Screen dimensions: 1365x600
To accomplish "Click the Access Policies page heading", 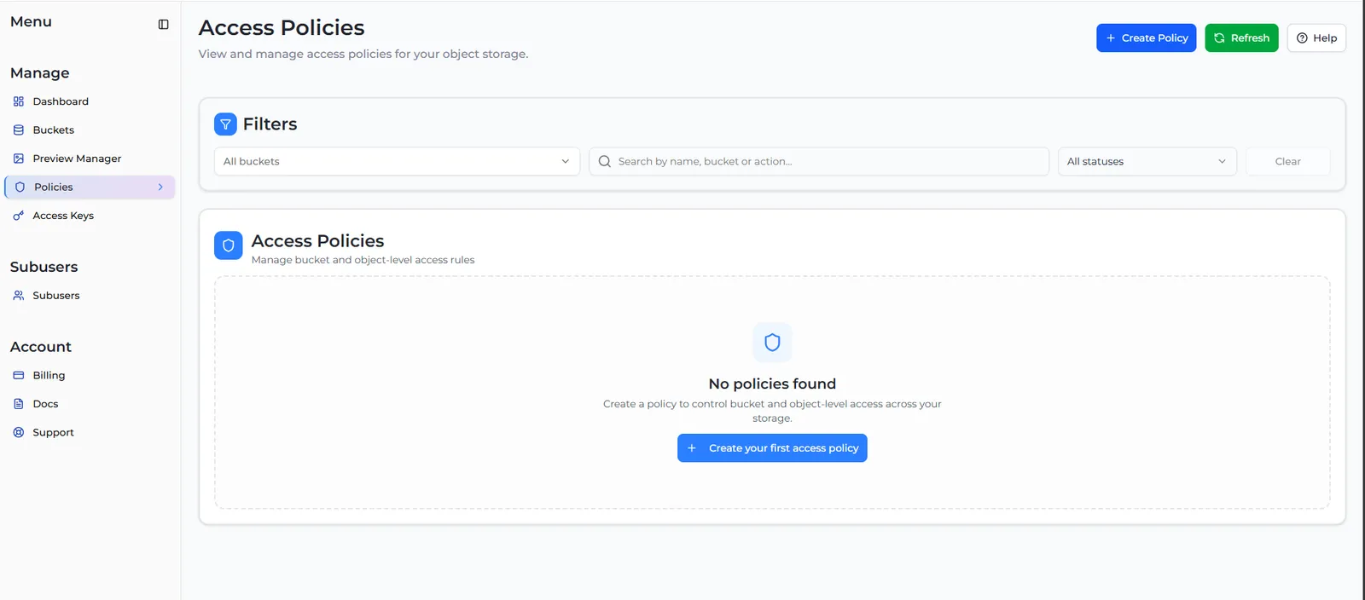I will click(x=282, y=28).
